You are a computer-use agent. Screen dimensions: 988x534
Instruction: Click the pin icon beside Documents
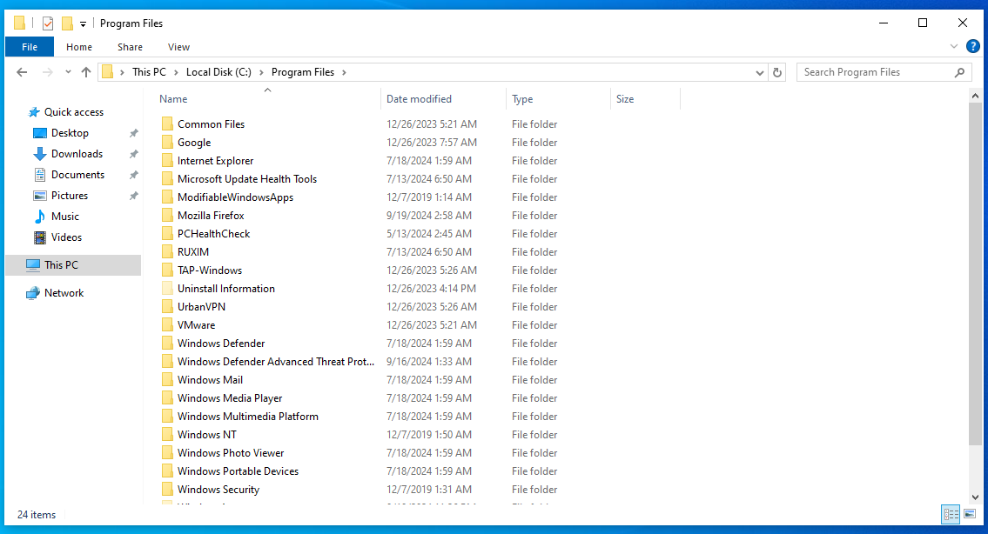pyautogui.click(x=133, y=175)
